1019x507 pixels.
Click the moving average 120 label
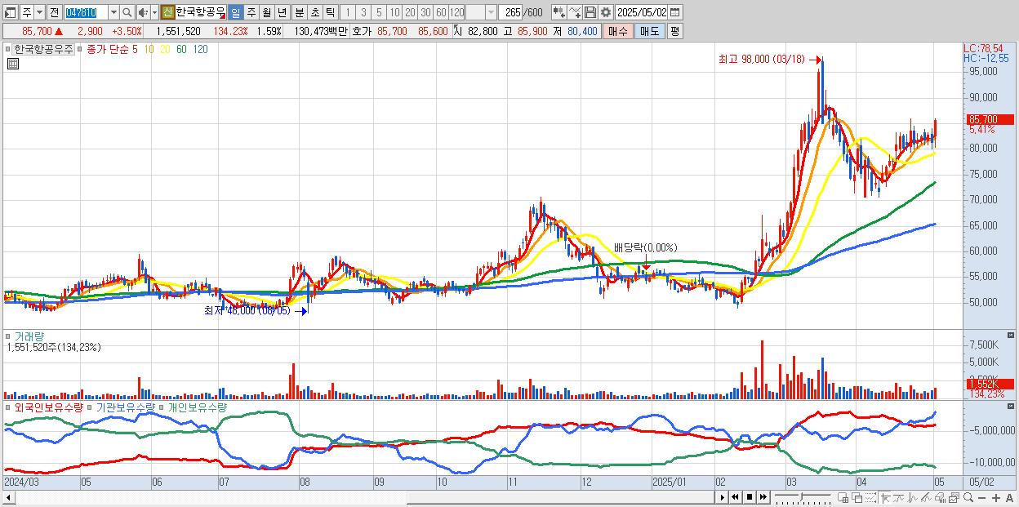point(200,49)
